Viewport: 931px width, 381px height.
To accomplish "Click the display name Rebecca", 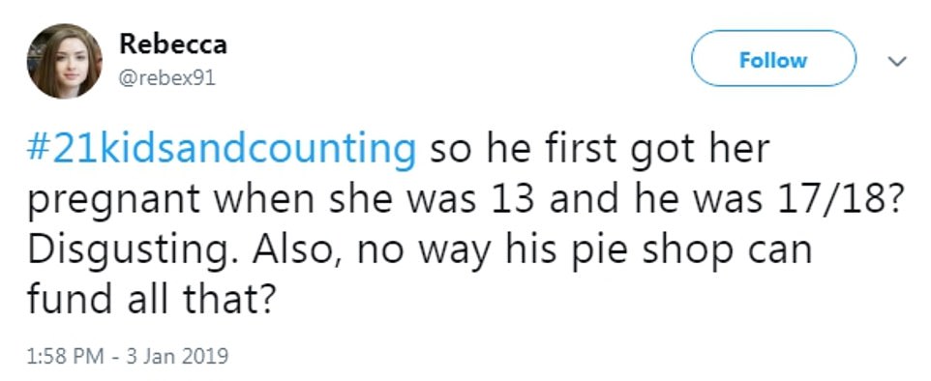I will [173, 44].
